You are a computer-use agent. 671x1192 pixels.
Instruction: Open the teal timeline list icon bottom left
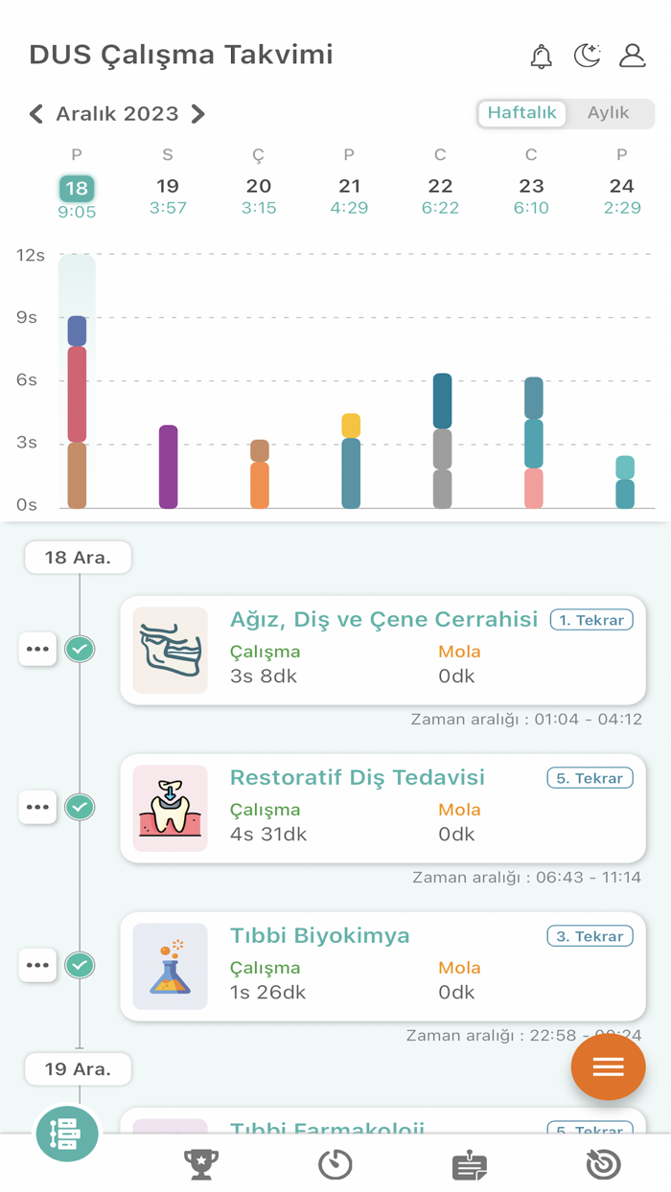pyautogui.click(x=66, y=1134)
